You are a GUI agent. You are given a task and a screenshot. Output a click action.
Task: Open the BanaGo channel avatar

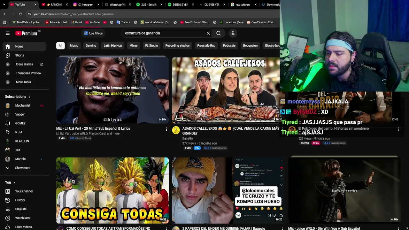176,130
